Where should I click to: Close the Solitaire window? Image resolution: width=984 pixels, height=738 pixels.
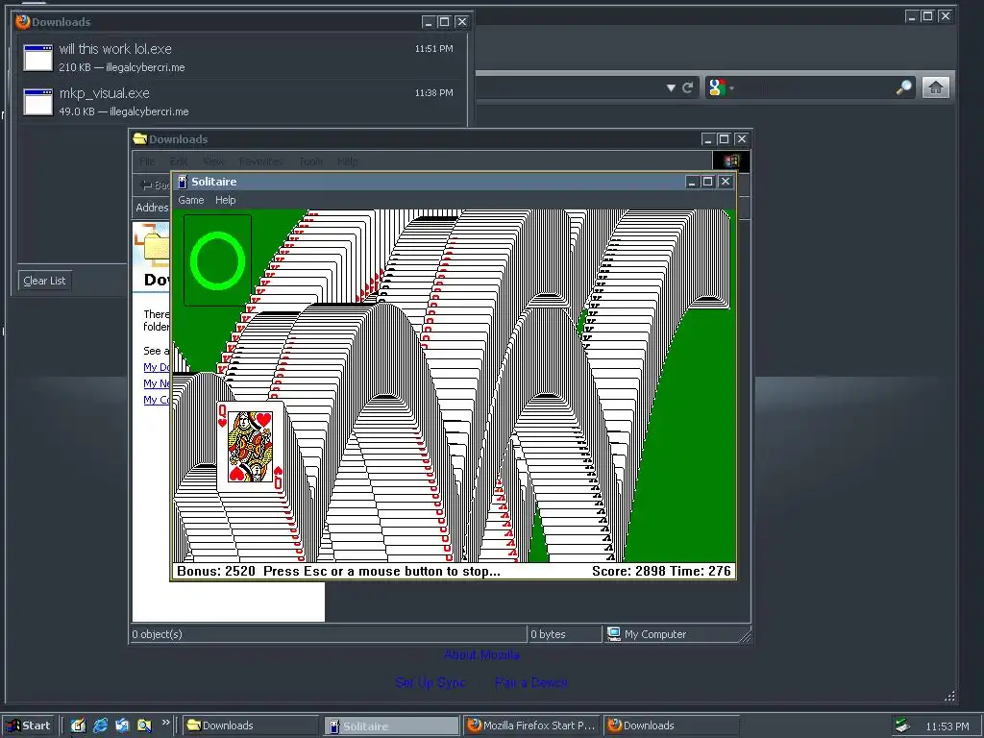pyautogui.click(x=725, y=182)
